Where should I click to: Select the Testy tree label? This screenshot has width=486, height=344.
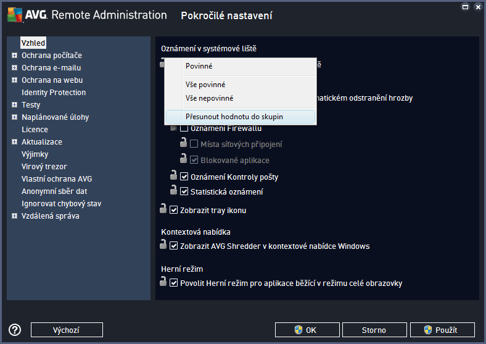click(x=31, y=105)
